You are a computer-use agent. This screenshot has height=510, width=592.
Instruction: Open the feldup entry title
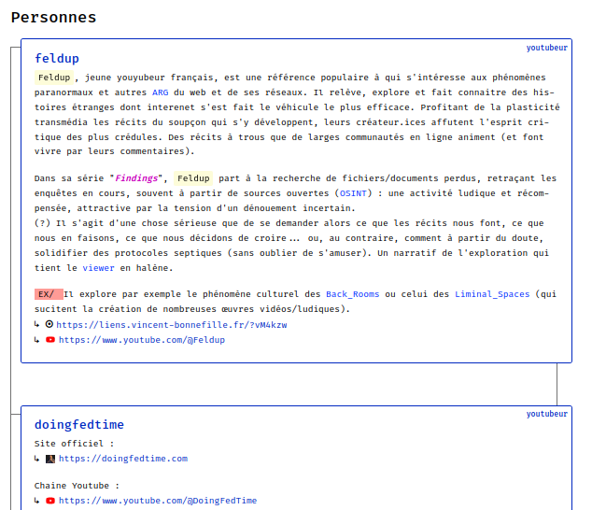click(x=57, y=58)
